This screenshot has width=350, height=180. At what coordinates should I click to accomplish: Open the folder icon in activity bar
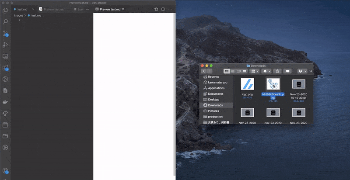tap(5, 136)
